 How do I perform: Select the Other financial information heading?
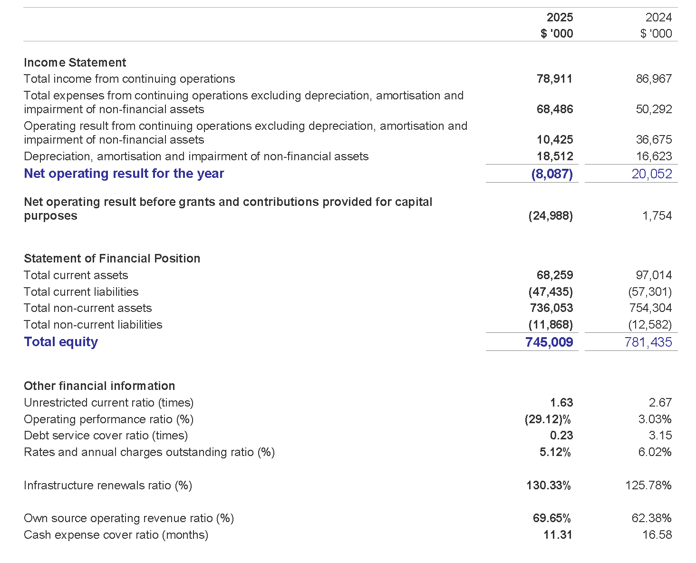click(99, 386)
